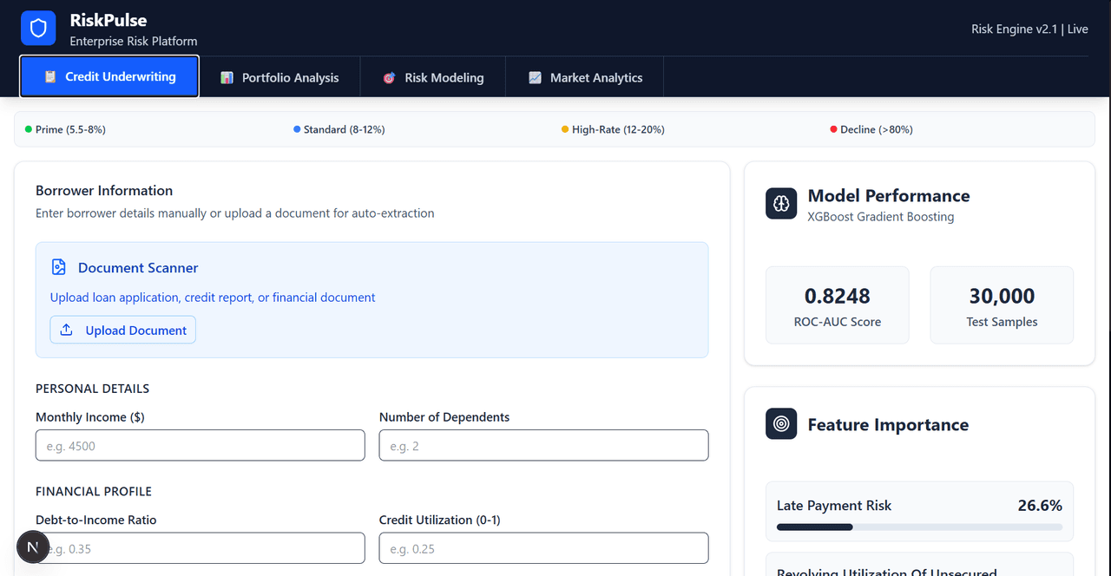
Task: Switch to the Portfolio Analysis tab
Action: [279, 77]
